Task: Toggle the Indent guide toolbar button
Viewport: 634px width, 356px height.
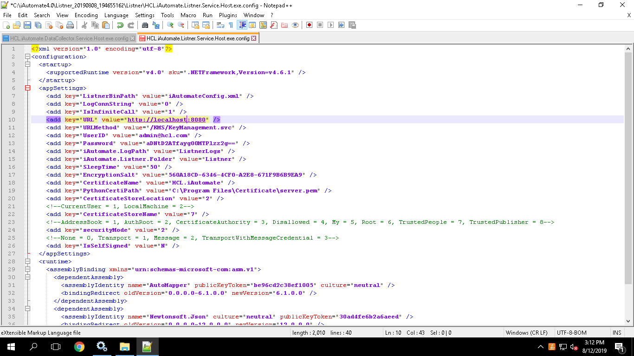Action: tap(242, 25)
